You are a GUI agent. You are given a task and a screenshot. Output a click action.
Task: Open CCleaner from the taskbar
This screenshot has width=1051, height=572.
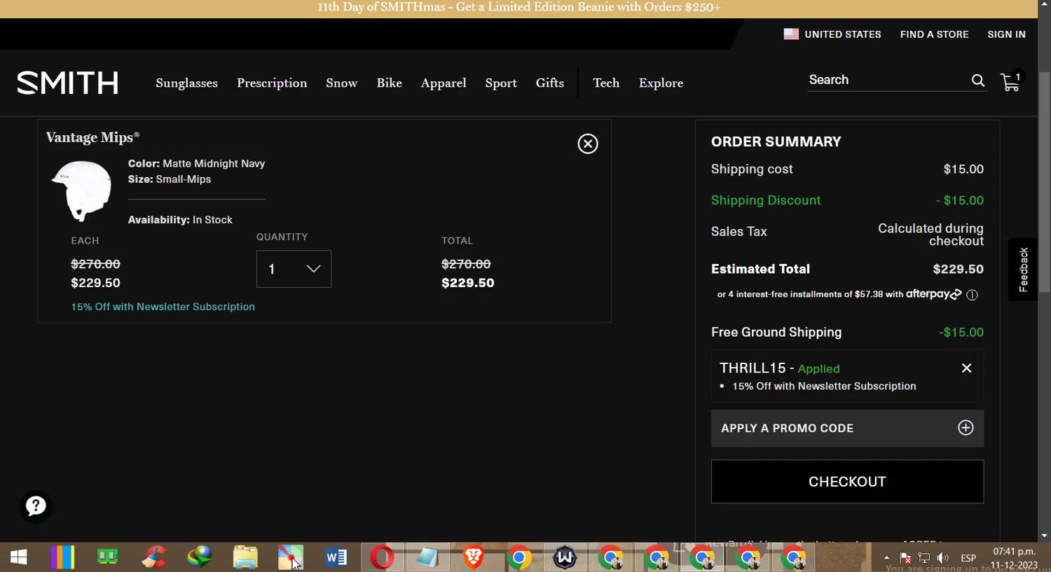[x=153, y=557]
